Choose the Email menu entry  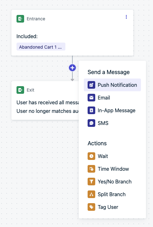pos(112,98)
